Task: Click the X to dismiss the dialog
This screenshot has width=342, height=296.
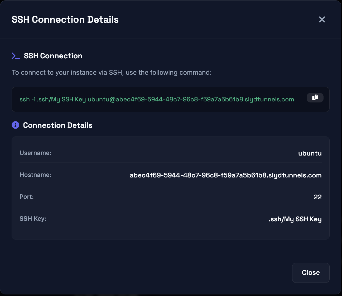Action: [x=322, y=19]
